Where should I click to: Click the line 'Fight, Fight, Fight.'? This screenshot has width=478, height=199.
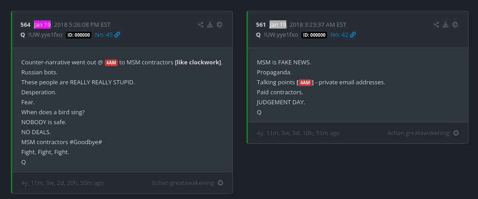tap(45, 152)
